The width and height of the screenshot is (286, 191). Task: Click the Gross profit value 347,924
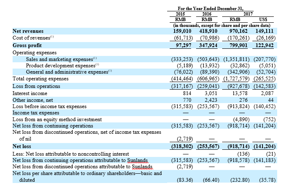(x=208, y=45)
